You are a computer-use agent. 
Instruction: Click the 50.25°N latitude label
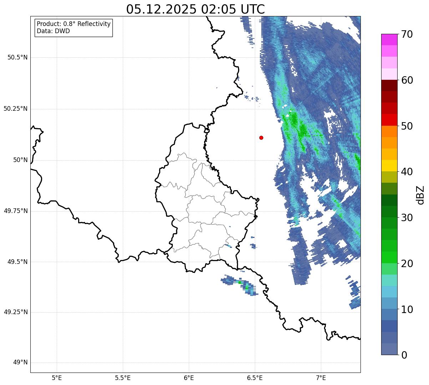(x=15, y=109)
